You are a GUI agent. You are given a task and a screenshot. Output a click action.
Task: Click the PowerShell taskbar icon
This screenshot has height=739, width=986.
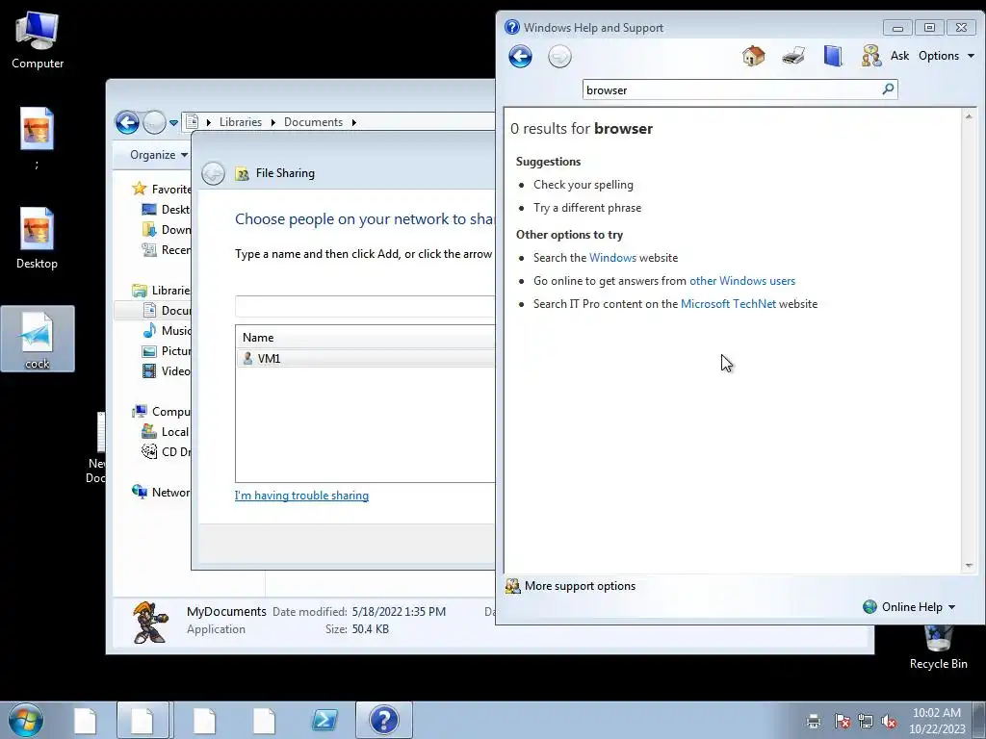(x=324, y=720)
